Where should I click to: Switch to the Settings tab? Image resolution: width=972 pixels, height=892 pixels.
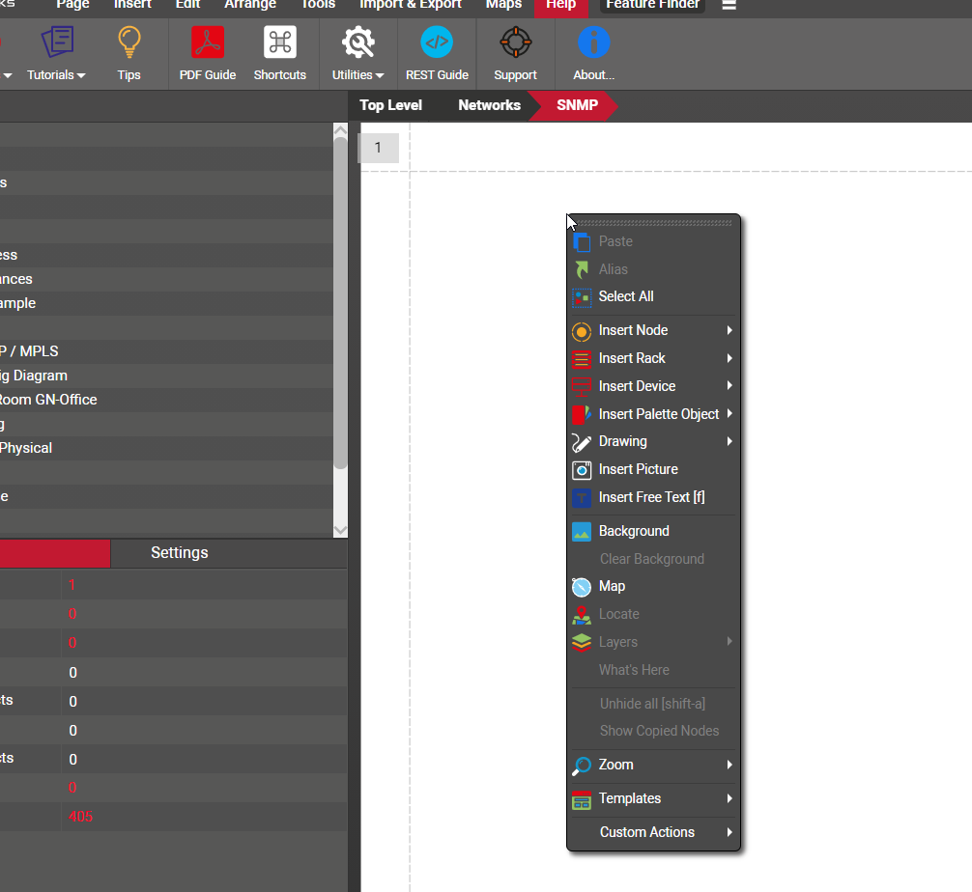click(180, 553)
